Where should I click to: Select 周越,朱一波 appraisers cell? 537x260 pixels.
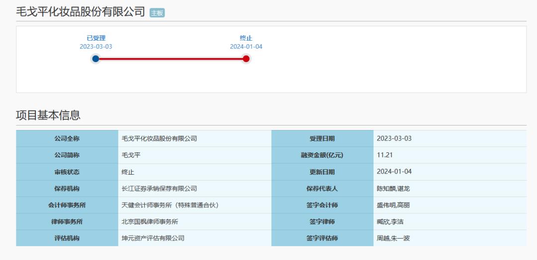450,238
